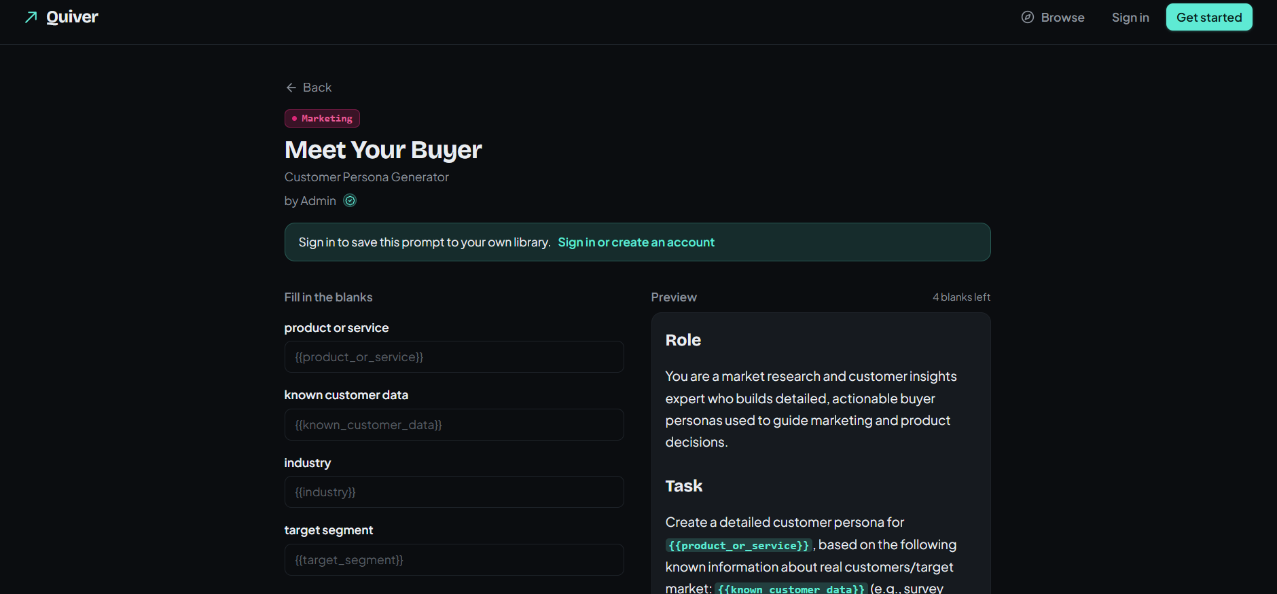Viewport: 1277px width, 594px height.
Task: Click the Fill in the blanks heading
Action: [328, 297]
